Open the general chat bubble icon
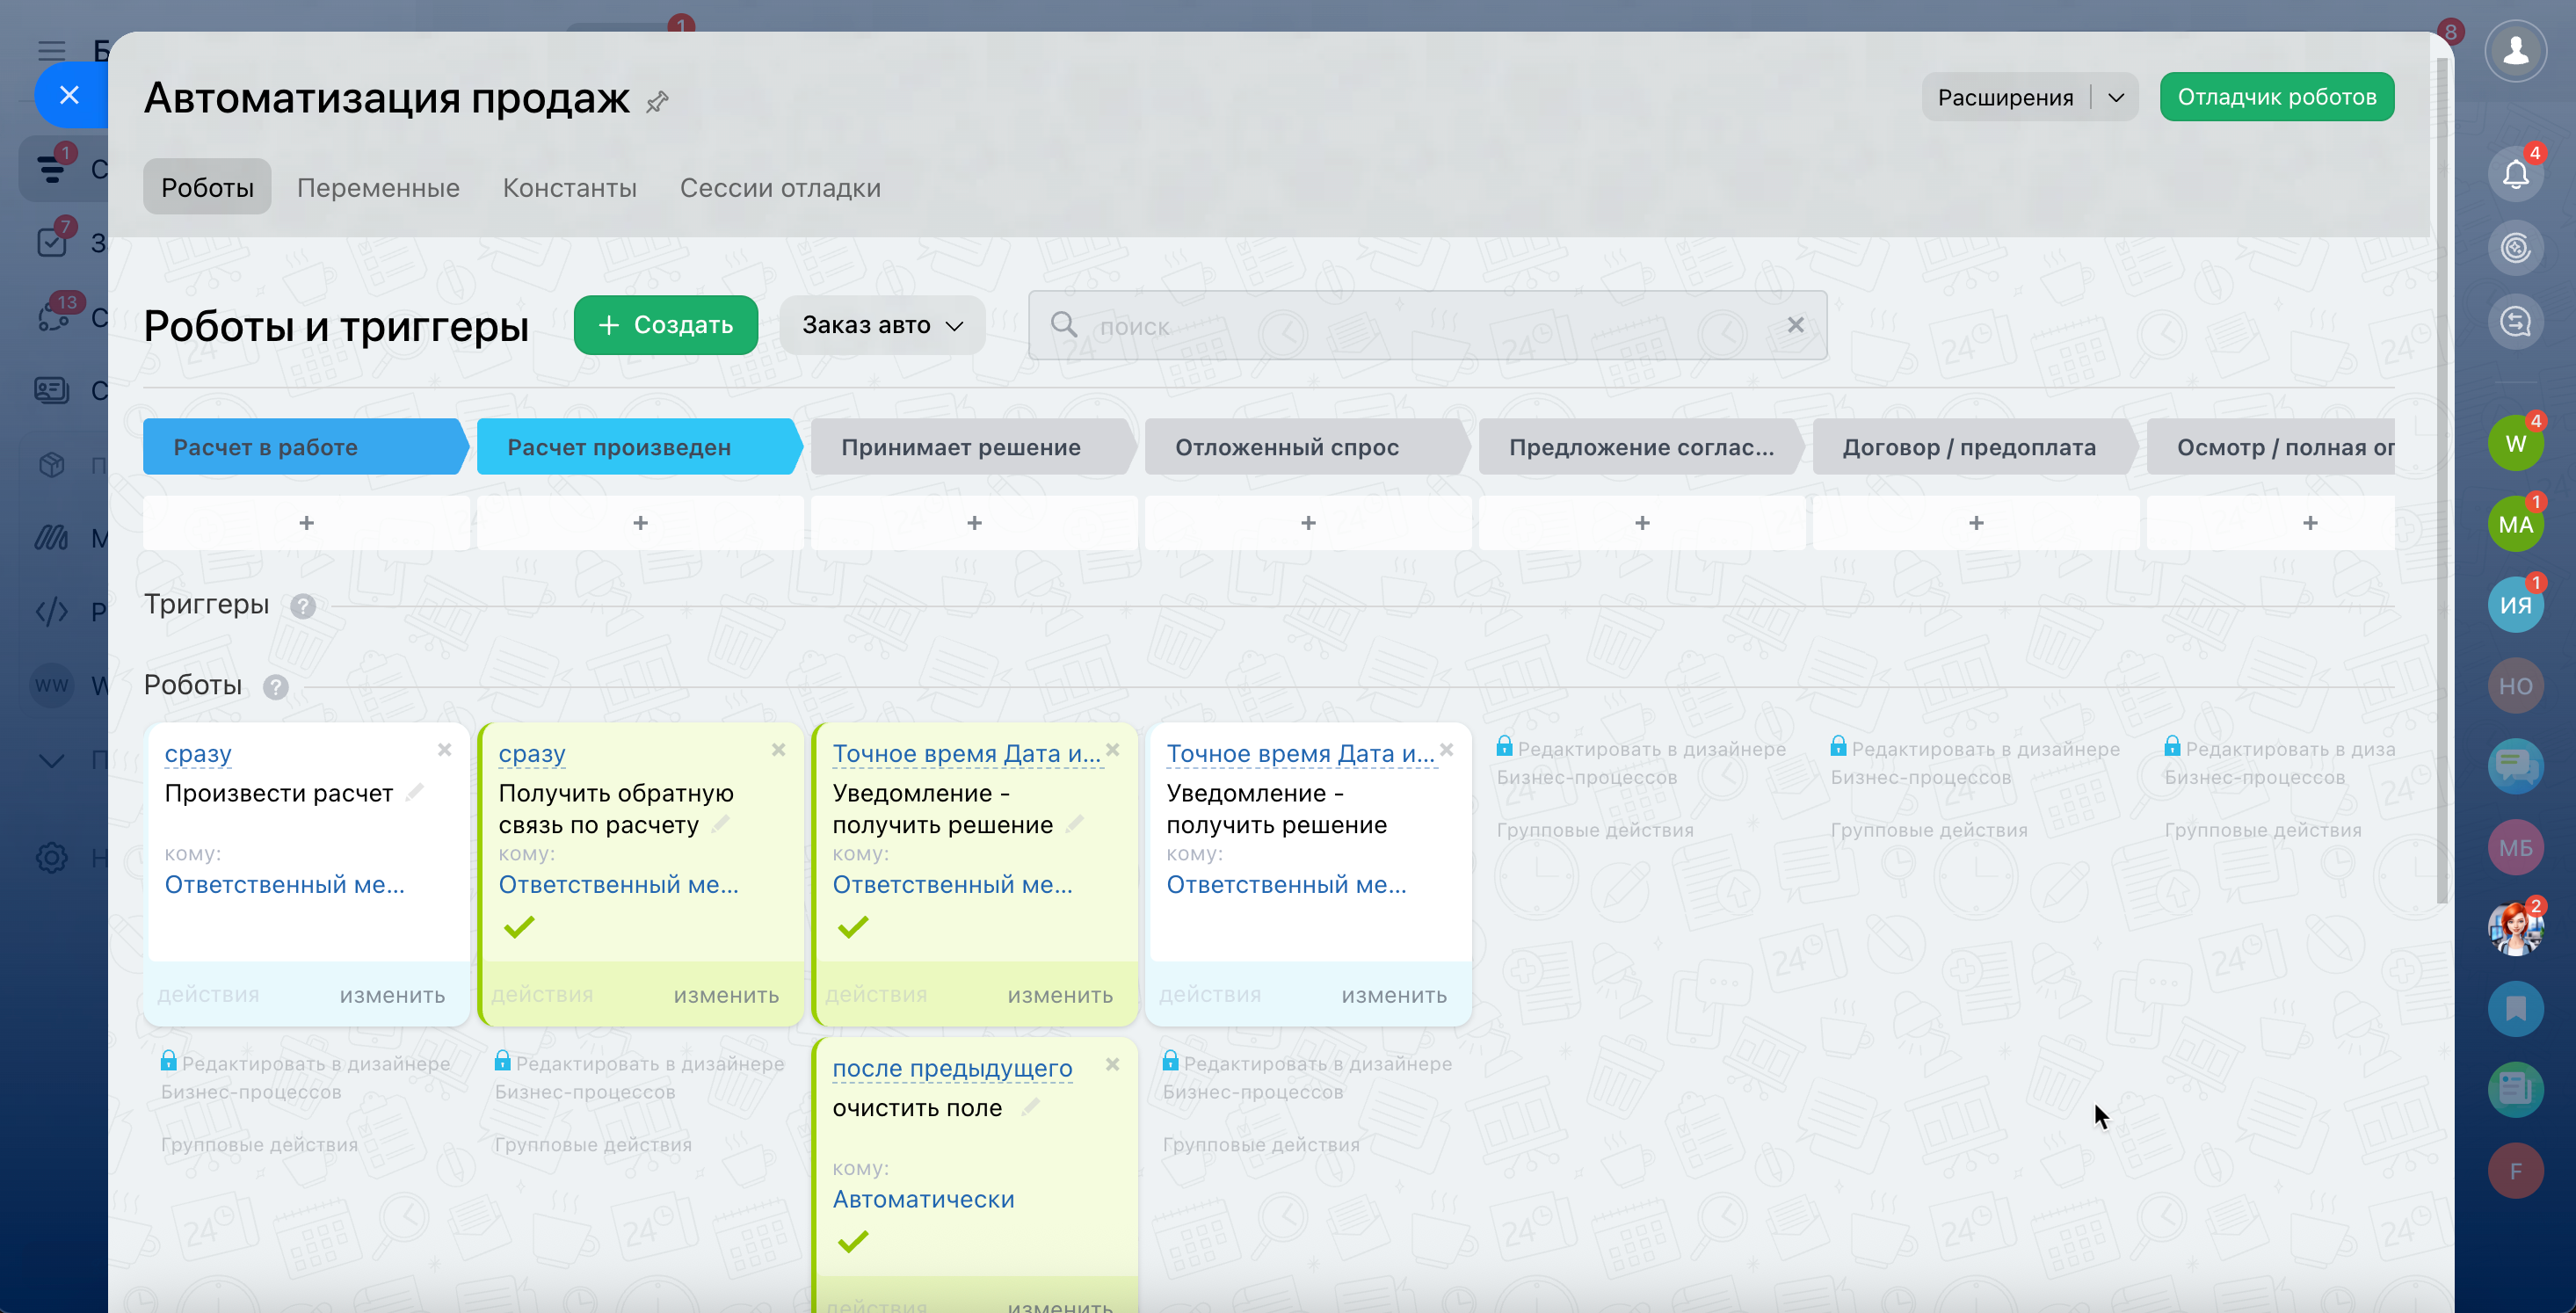This screenshot has width=2576, height=1313. [2515, 767]
